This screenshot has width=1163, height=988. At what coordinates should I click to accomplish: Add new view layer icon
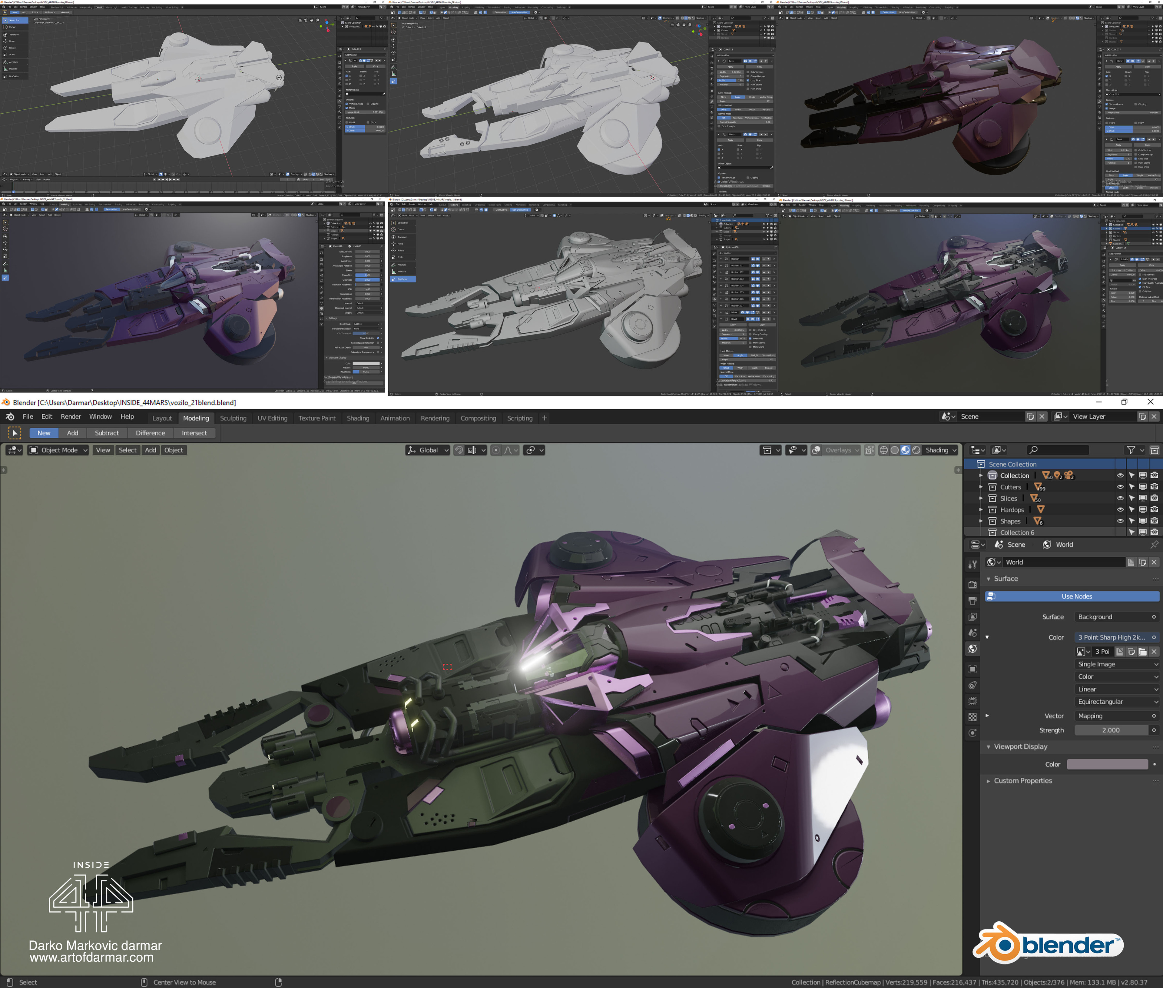click(1143, 417)
